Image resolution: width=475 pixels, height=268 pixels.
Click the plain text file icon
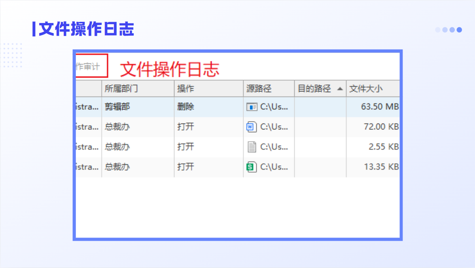click(252, 147)
